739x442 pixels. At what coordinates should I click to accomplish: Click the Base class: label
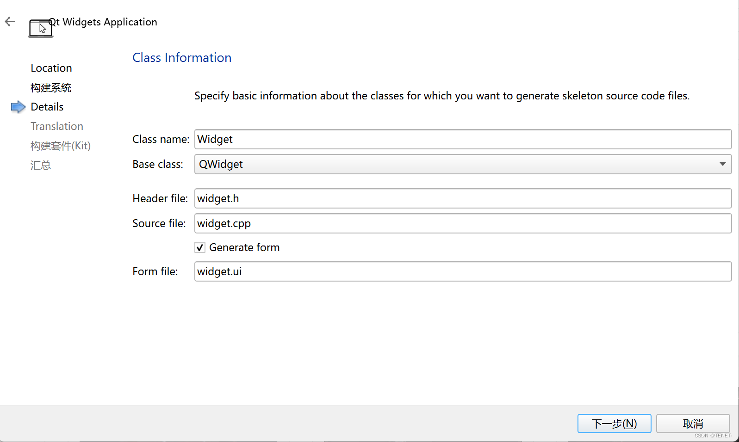[x=158, y=164]
